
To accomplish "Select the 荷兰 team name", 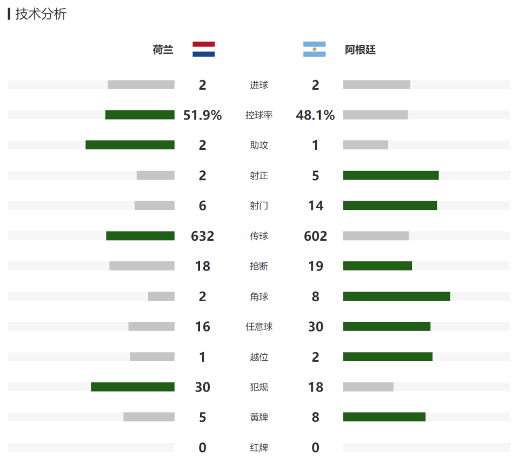I will tap(163, 50).
